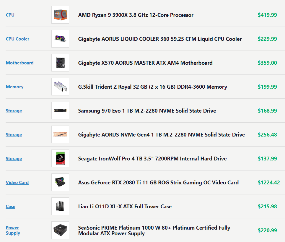Open the Samsung 970 Evo drive thumbnail
This screenshot has height=242, width=285.
click(x=60, y=111)
